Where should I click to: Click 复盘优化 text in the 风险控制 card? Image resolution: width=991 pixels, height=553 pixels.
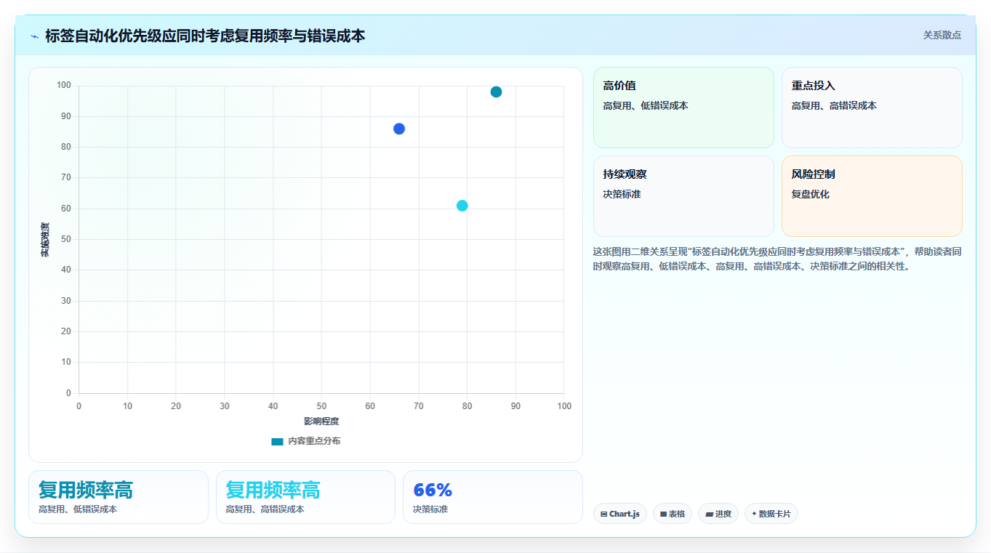811,194
